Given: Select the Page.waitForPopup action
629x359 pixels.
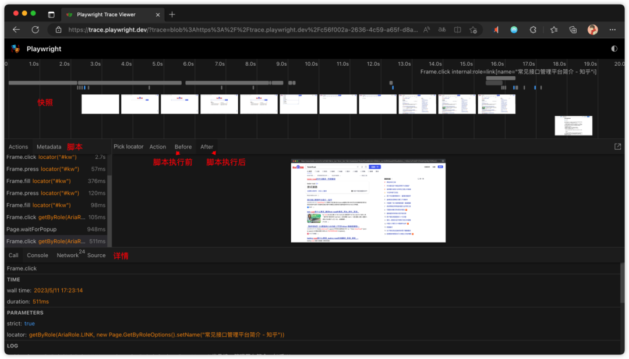Looking at the screenshot, I should (x=56, y=229).
